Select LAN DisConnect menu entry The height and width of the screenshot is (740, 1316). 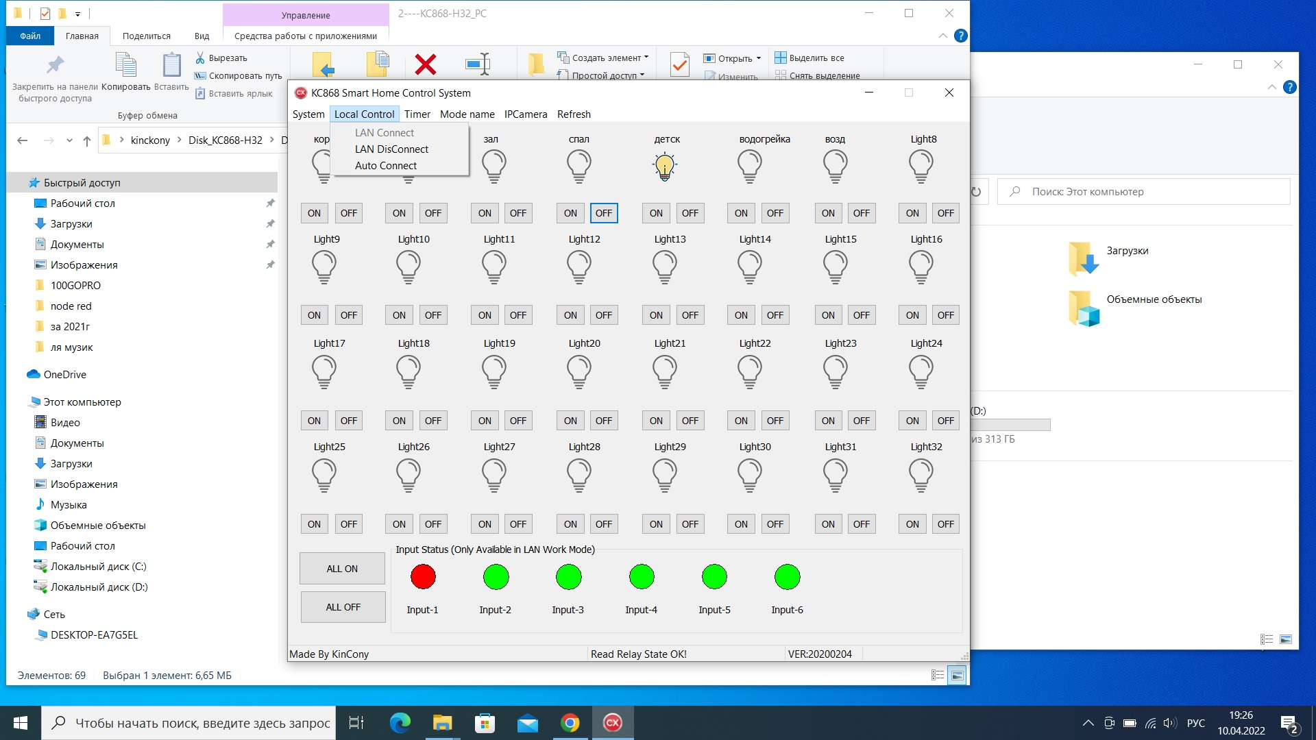click(x=391, y=149)
